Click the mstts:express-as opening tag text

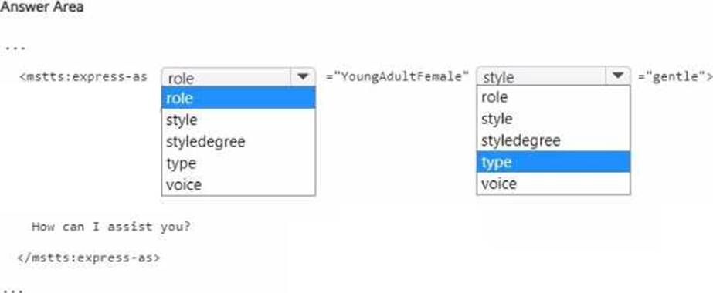coord(83,76)
